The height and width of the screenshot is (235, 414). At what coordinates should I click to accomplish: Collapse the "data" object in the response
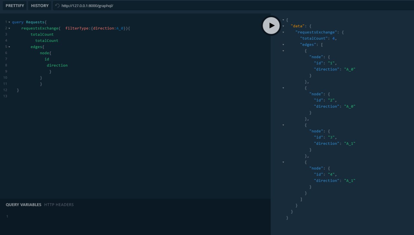pyautogui.click(x=283, y=26)
